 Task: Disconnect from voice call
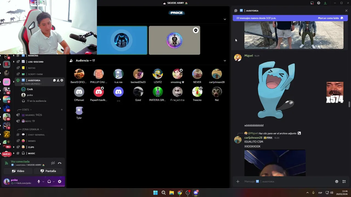click(60, 163)
